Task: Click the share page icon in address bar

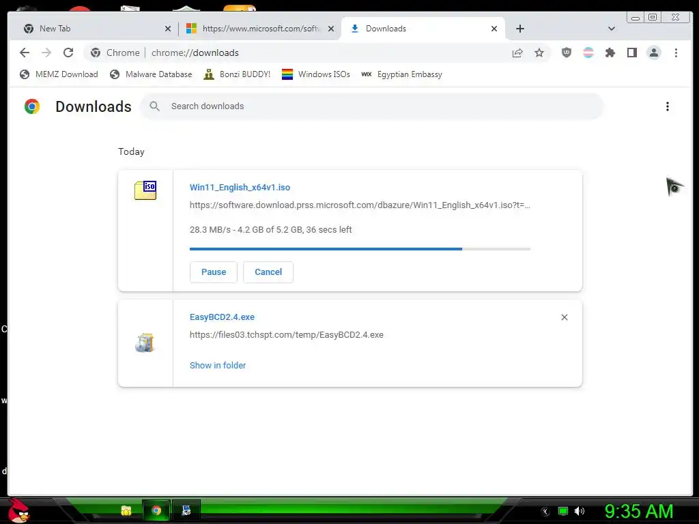Action: click(517, 53)
